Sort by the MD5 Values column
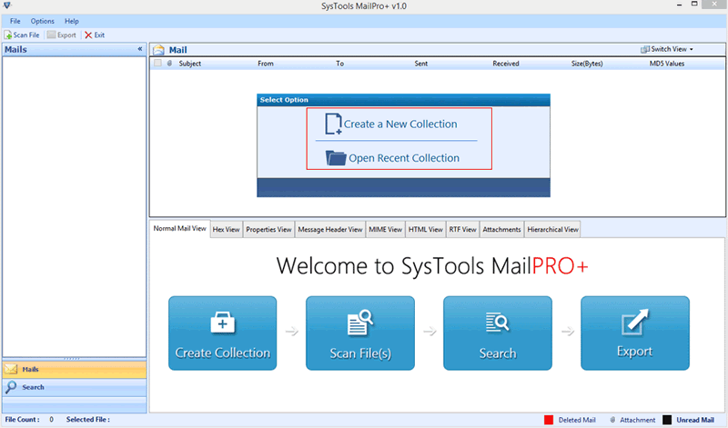 coord(667,64)
